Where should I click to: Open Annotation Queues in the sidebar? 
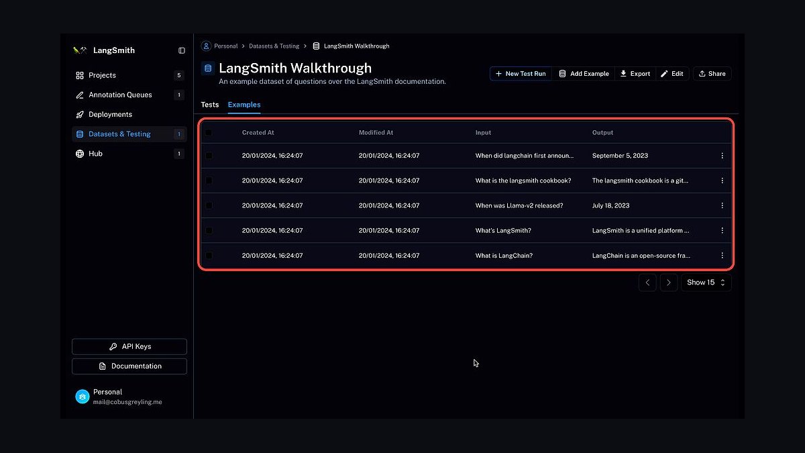pos(129,95)
